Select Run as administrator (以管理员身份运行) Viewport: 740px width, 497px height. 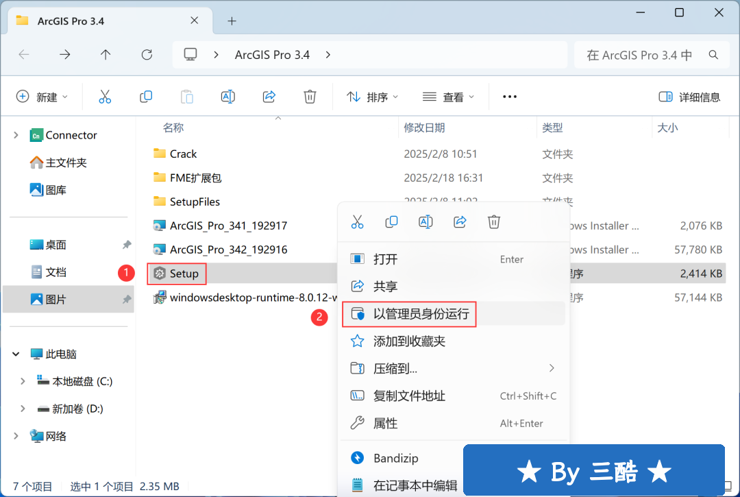click(421, 314)
